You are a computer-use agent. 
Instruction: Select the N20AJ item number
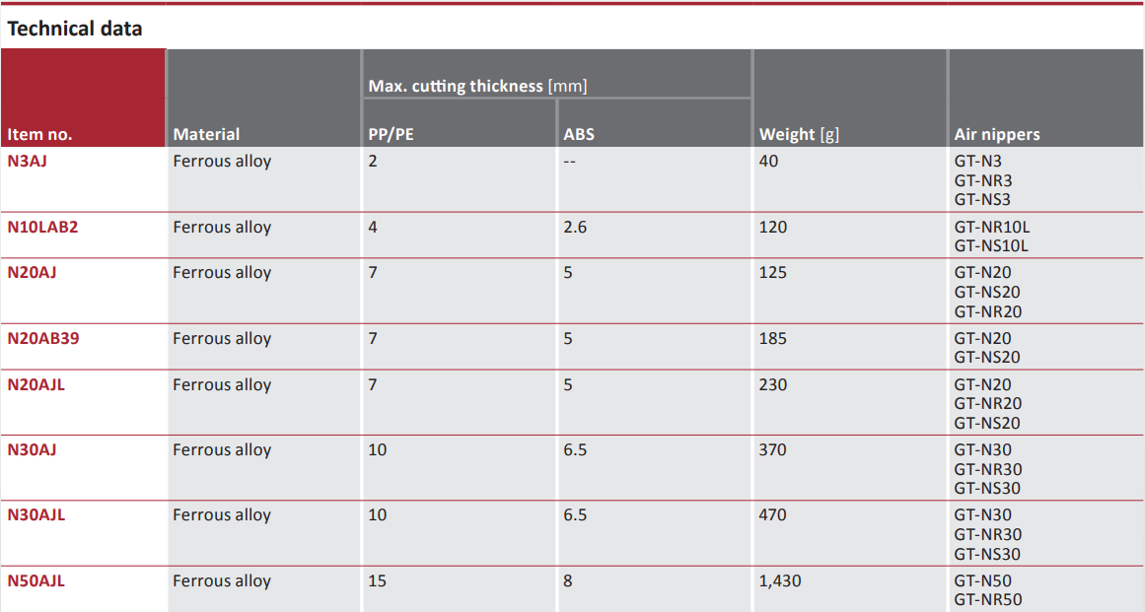coord(32,273)
